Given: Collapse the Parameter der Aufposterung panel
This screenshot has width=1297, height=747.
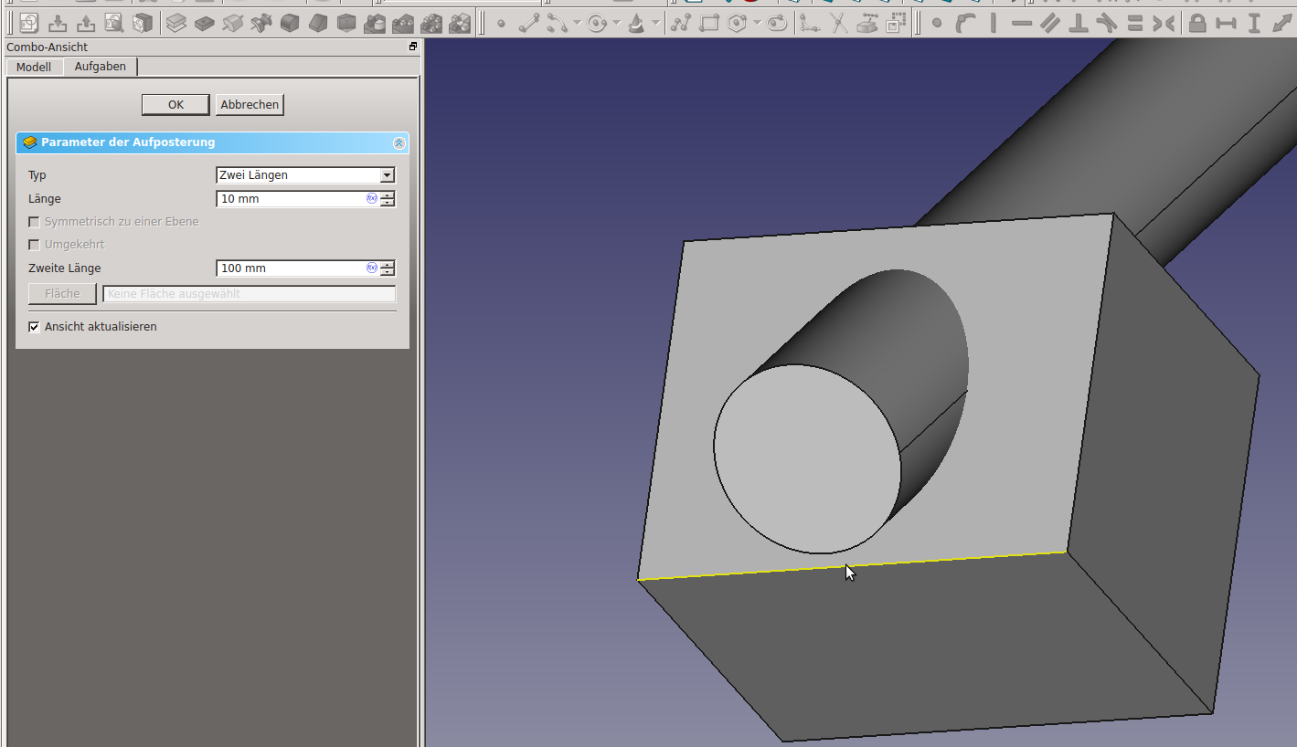Looking at the screenshot, I should tap(399, 143).
